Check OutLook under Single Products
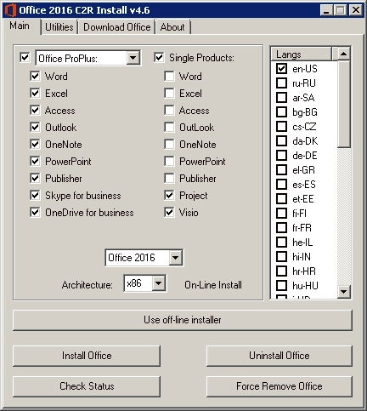 [x=169, y=128]
